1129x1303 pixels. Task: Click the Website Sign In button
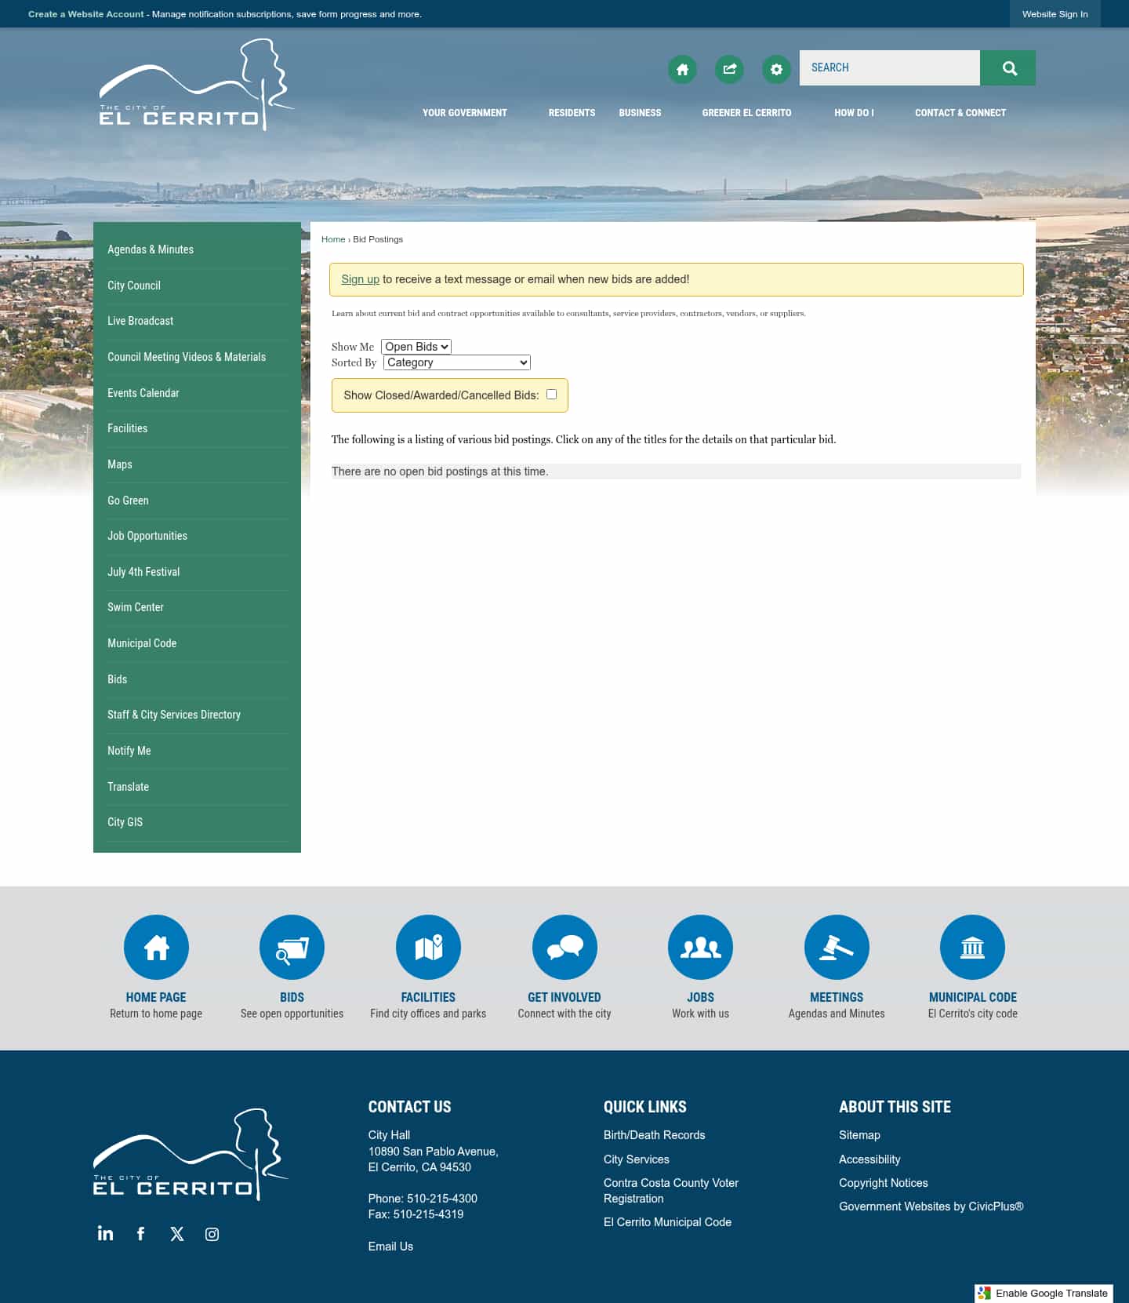(x=1055, y=14)
